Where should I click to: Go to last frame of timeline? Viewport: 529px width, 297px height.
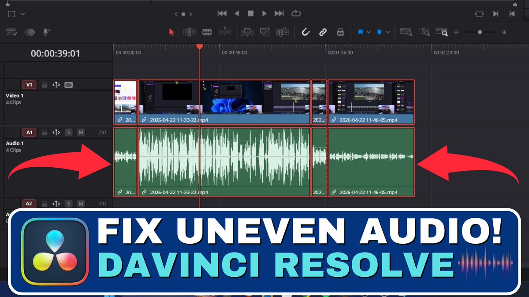point(279,14)
